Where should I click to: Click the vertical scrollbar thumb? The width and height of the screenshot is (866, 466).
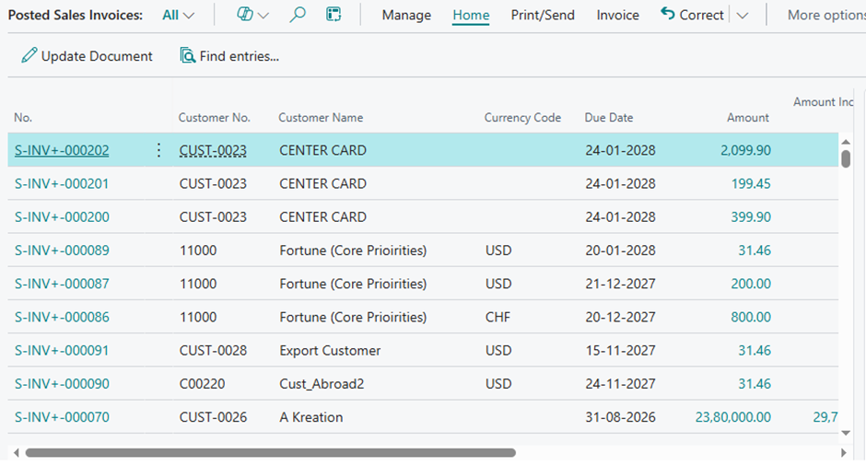846,158
